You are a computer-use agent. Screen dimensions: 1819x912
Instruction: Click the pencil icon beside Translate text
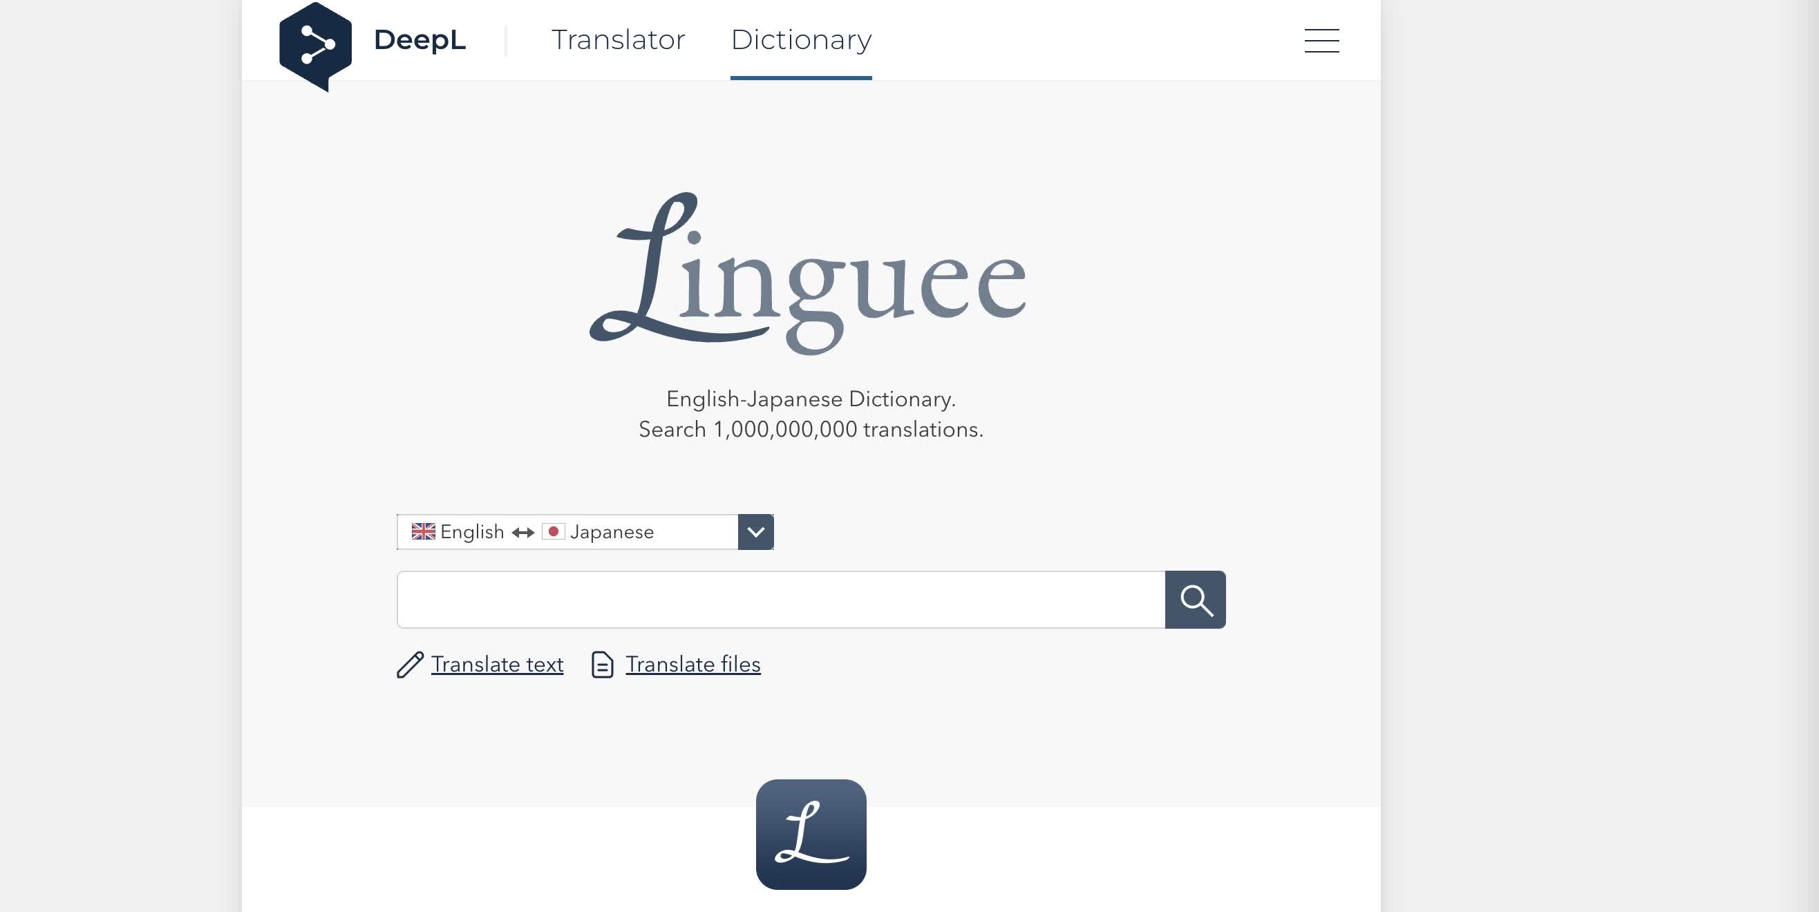[x=410, y=664]
